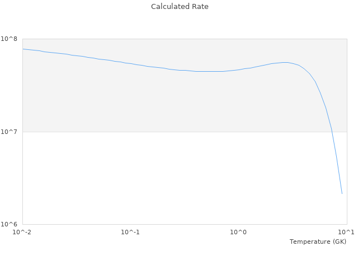Click the 10^-1 x-axis label
358x269 pixels.
pos(130,233)
